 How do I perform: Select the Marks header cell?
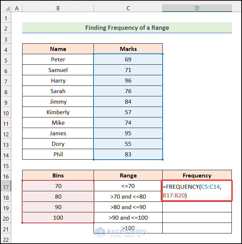click(x=128, y=49)
